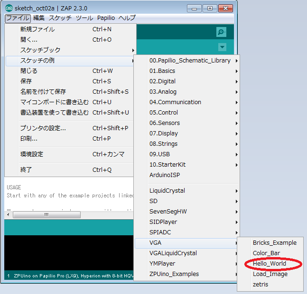Screen dimensions: 307x294
Task: Click the ZPUino on Papilio Pro status text
Action: [x=74, y=276]
